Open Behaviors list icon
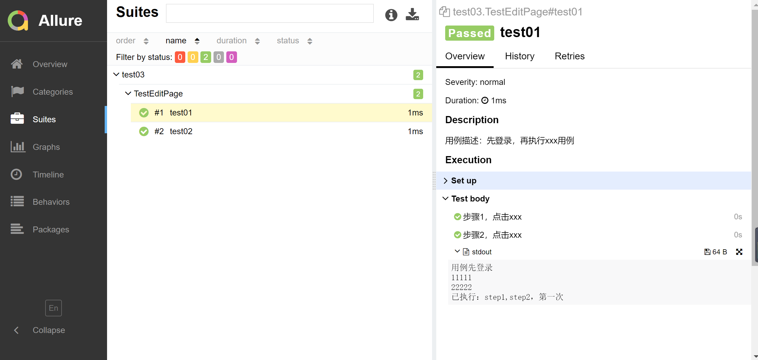 click(17, 202)
